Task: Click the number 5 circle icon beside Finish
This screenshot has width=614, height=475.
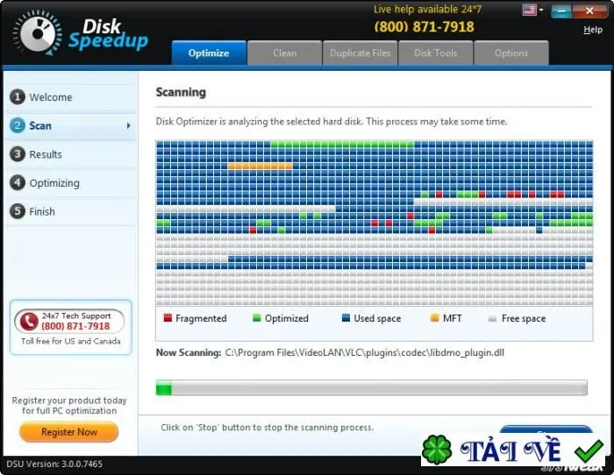Action: click(18, 211)
